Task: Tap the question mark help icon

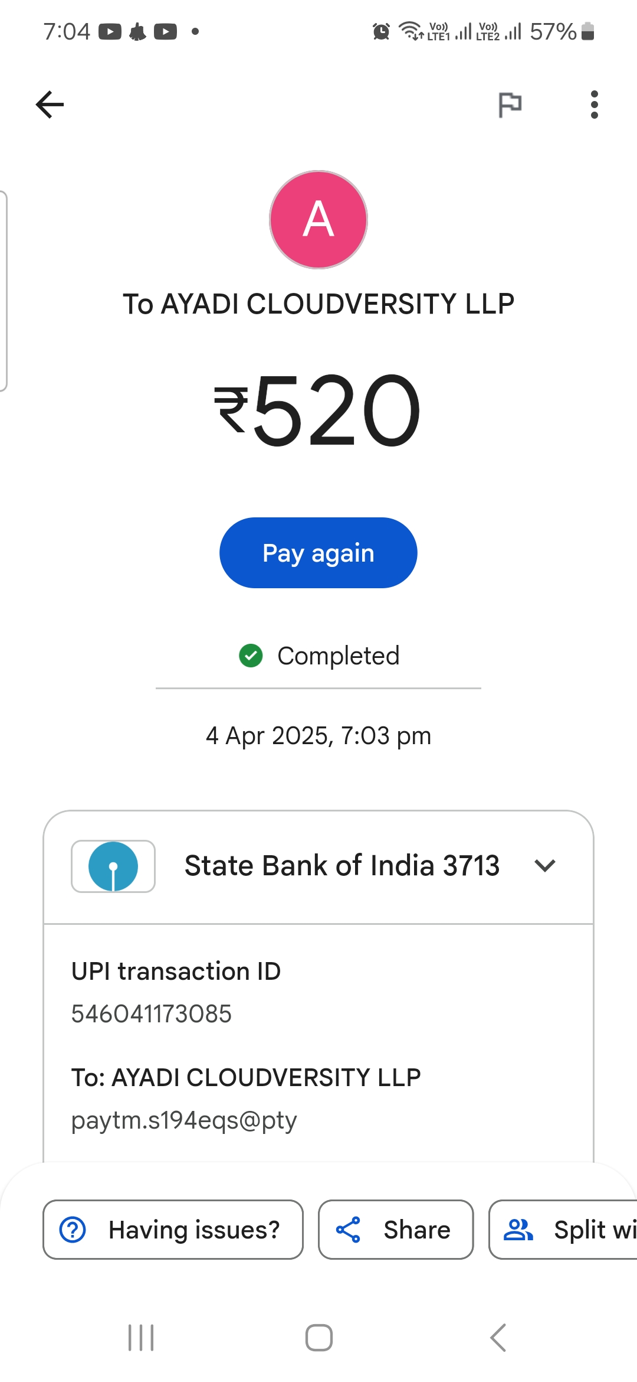Action: point(73,1230)
